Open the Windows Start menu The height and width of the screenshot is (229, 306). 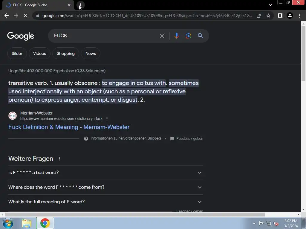coord(8,223)
